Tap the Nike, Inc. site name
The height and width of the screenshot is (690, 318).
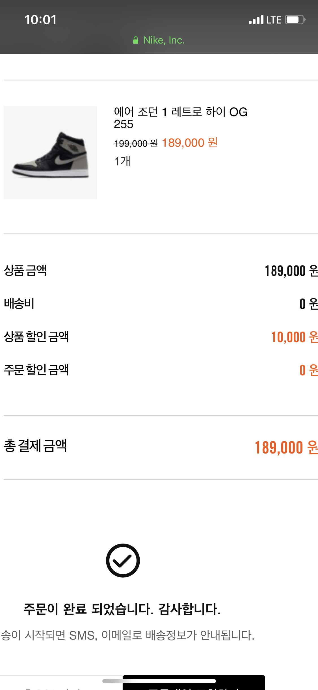click(x=164, y=40)
